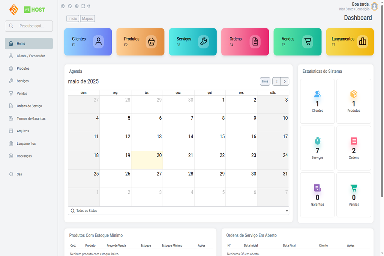
Task: Click the user avatar beside the greeting
Action: (x=374, y=6)
